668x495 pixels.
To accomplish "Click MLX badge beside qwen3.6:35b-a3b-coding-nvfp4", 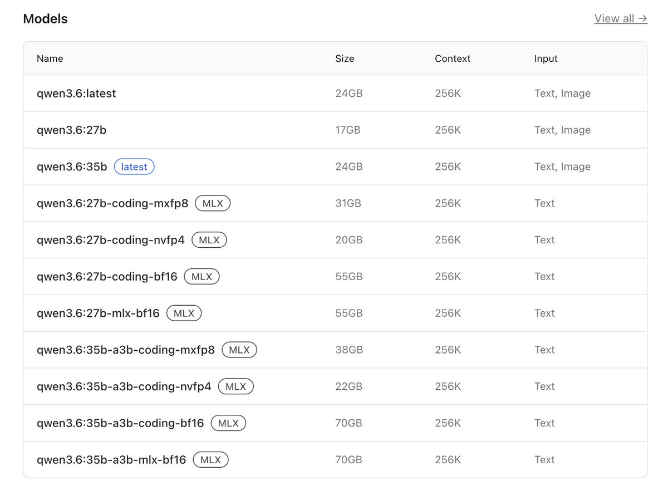I will tap(236, 386).
